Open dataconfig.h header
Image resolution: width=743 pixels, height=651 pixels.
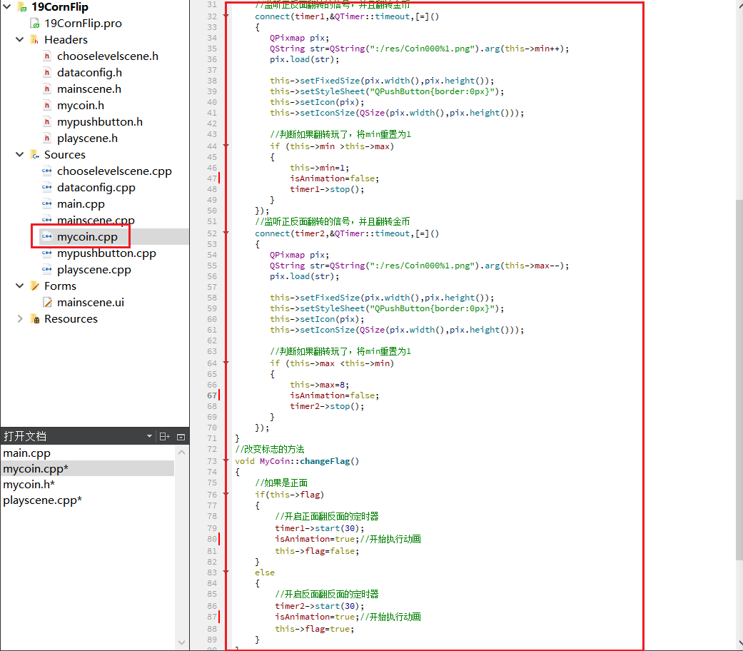point(89,73)
